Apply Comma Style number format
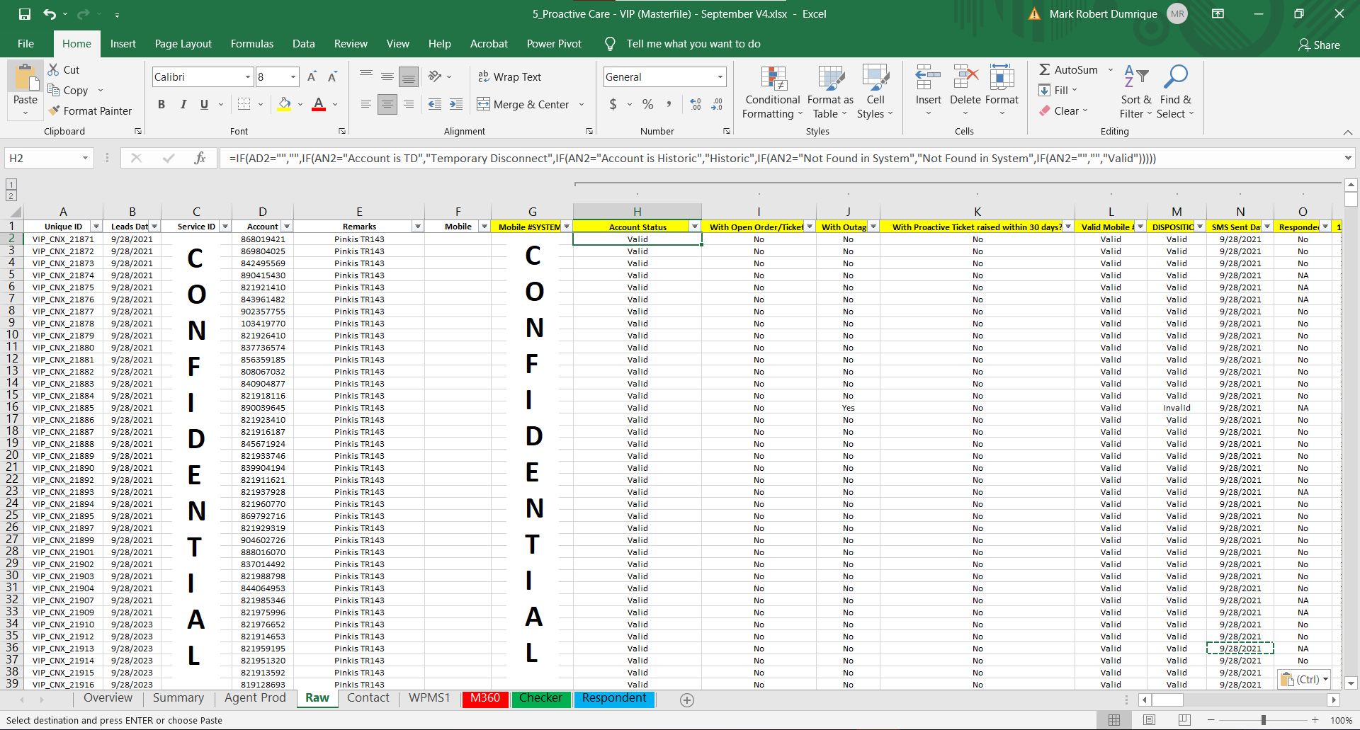 [x=669, y=104]
